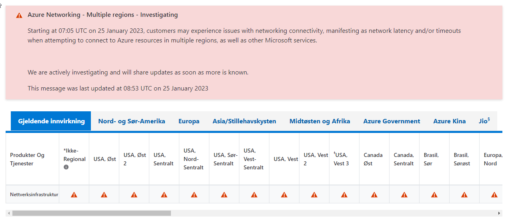Click the horizontal scrollbar left arrow
This screenshot has width=508, height=219.
[9, 213]
